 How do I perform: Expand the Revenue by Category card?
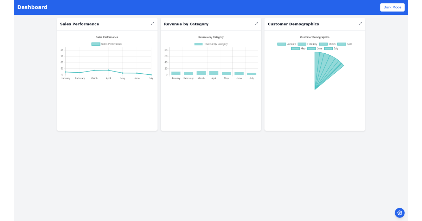point(256,24)
